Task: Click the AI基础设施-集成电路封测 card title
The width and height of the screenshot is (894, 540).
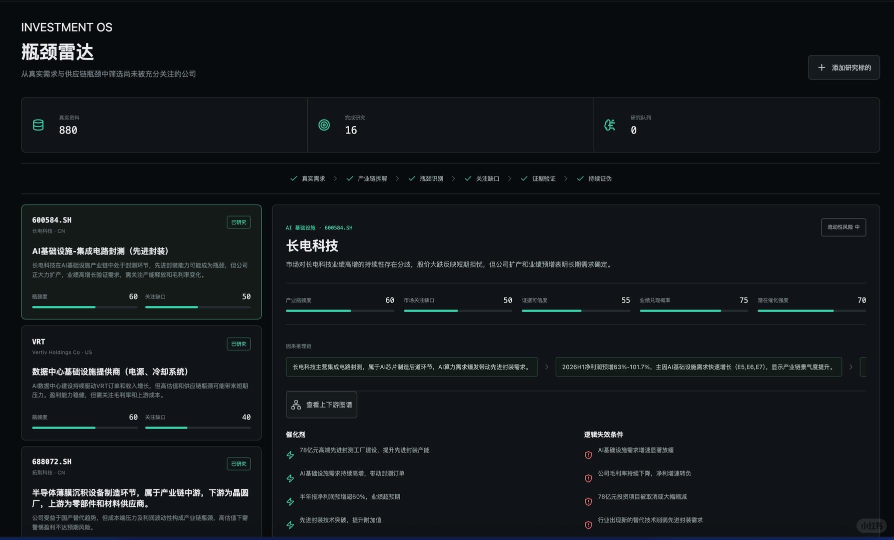Action: coord(101,251)
